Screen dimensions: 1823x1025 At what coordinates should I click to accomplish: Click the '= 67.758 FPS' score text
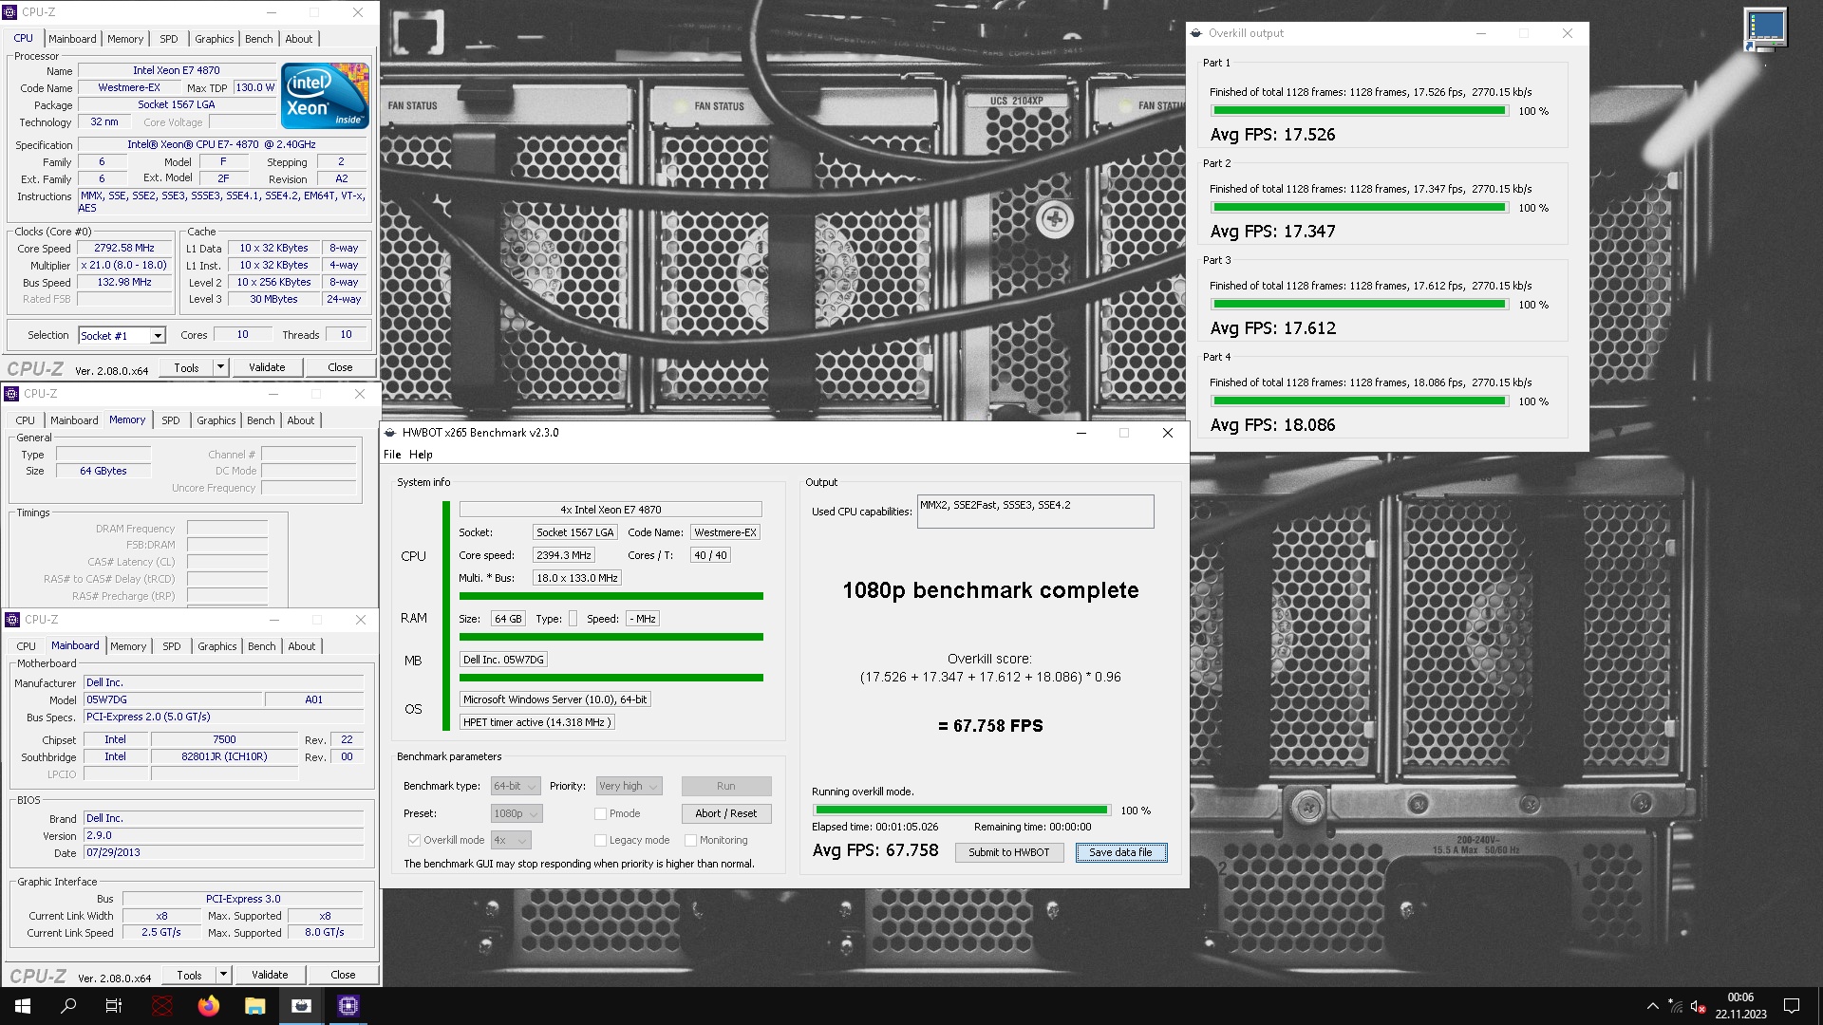click(990, 726)
